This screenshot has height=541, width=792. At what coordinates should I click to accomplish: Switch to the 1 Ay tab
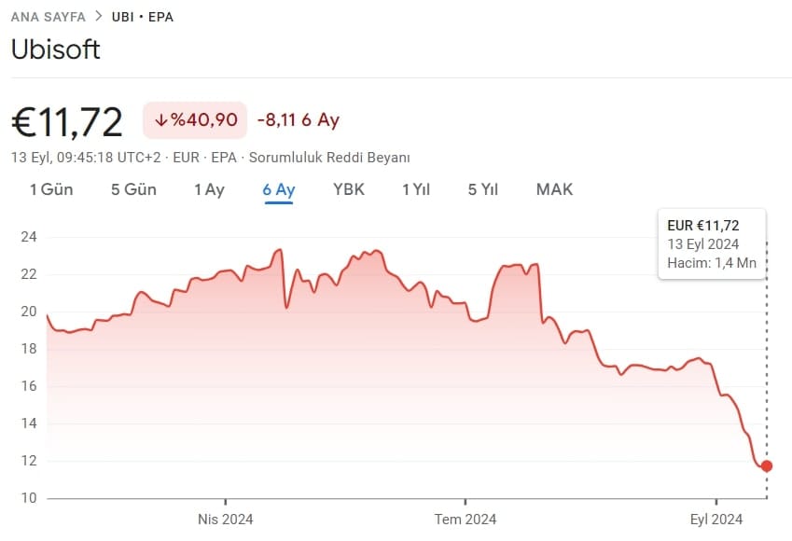click(209, 189)
